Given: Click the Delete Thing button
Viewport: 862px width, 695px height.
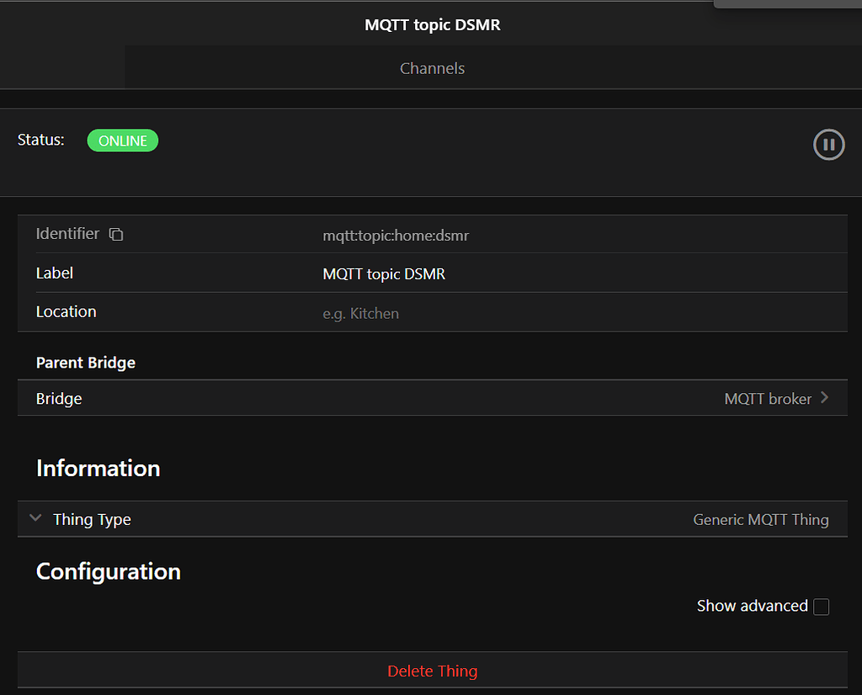Looking at the screenshot, I should [432, 671].
